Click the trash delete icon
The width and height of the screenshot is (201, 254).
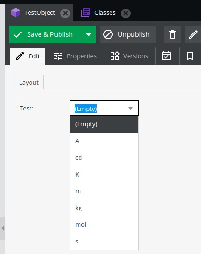tap(172, 34)
